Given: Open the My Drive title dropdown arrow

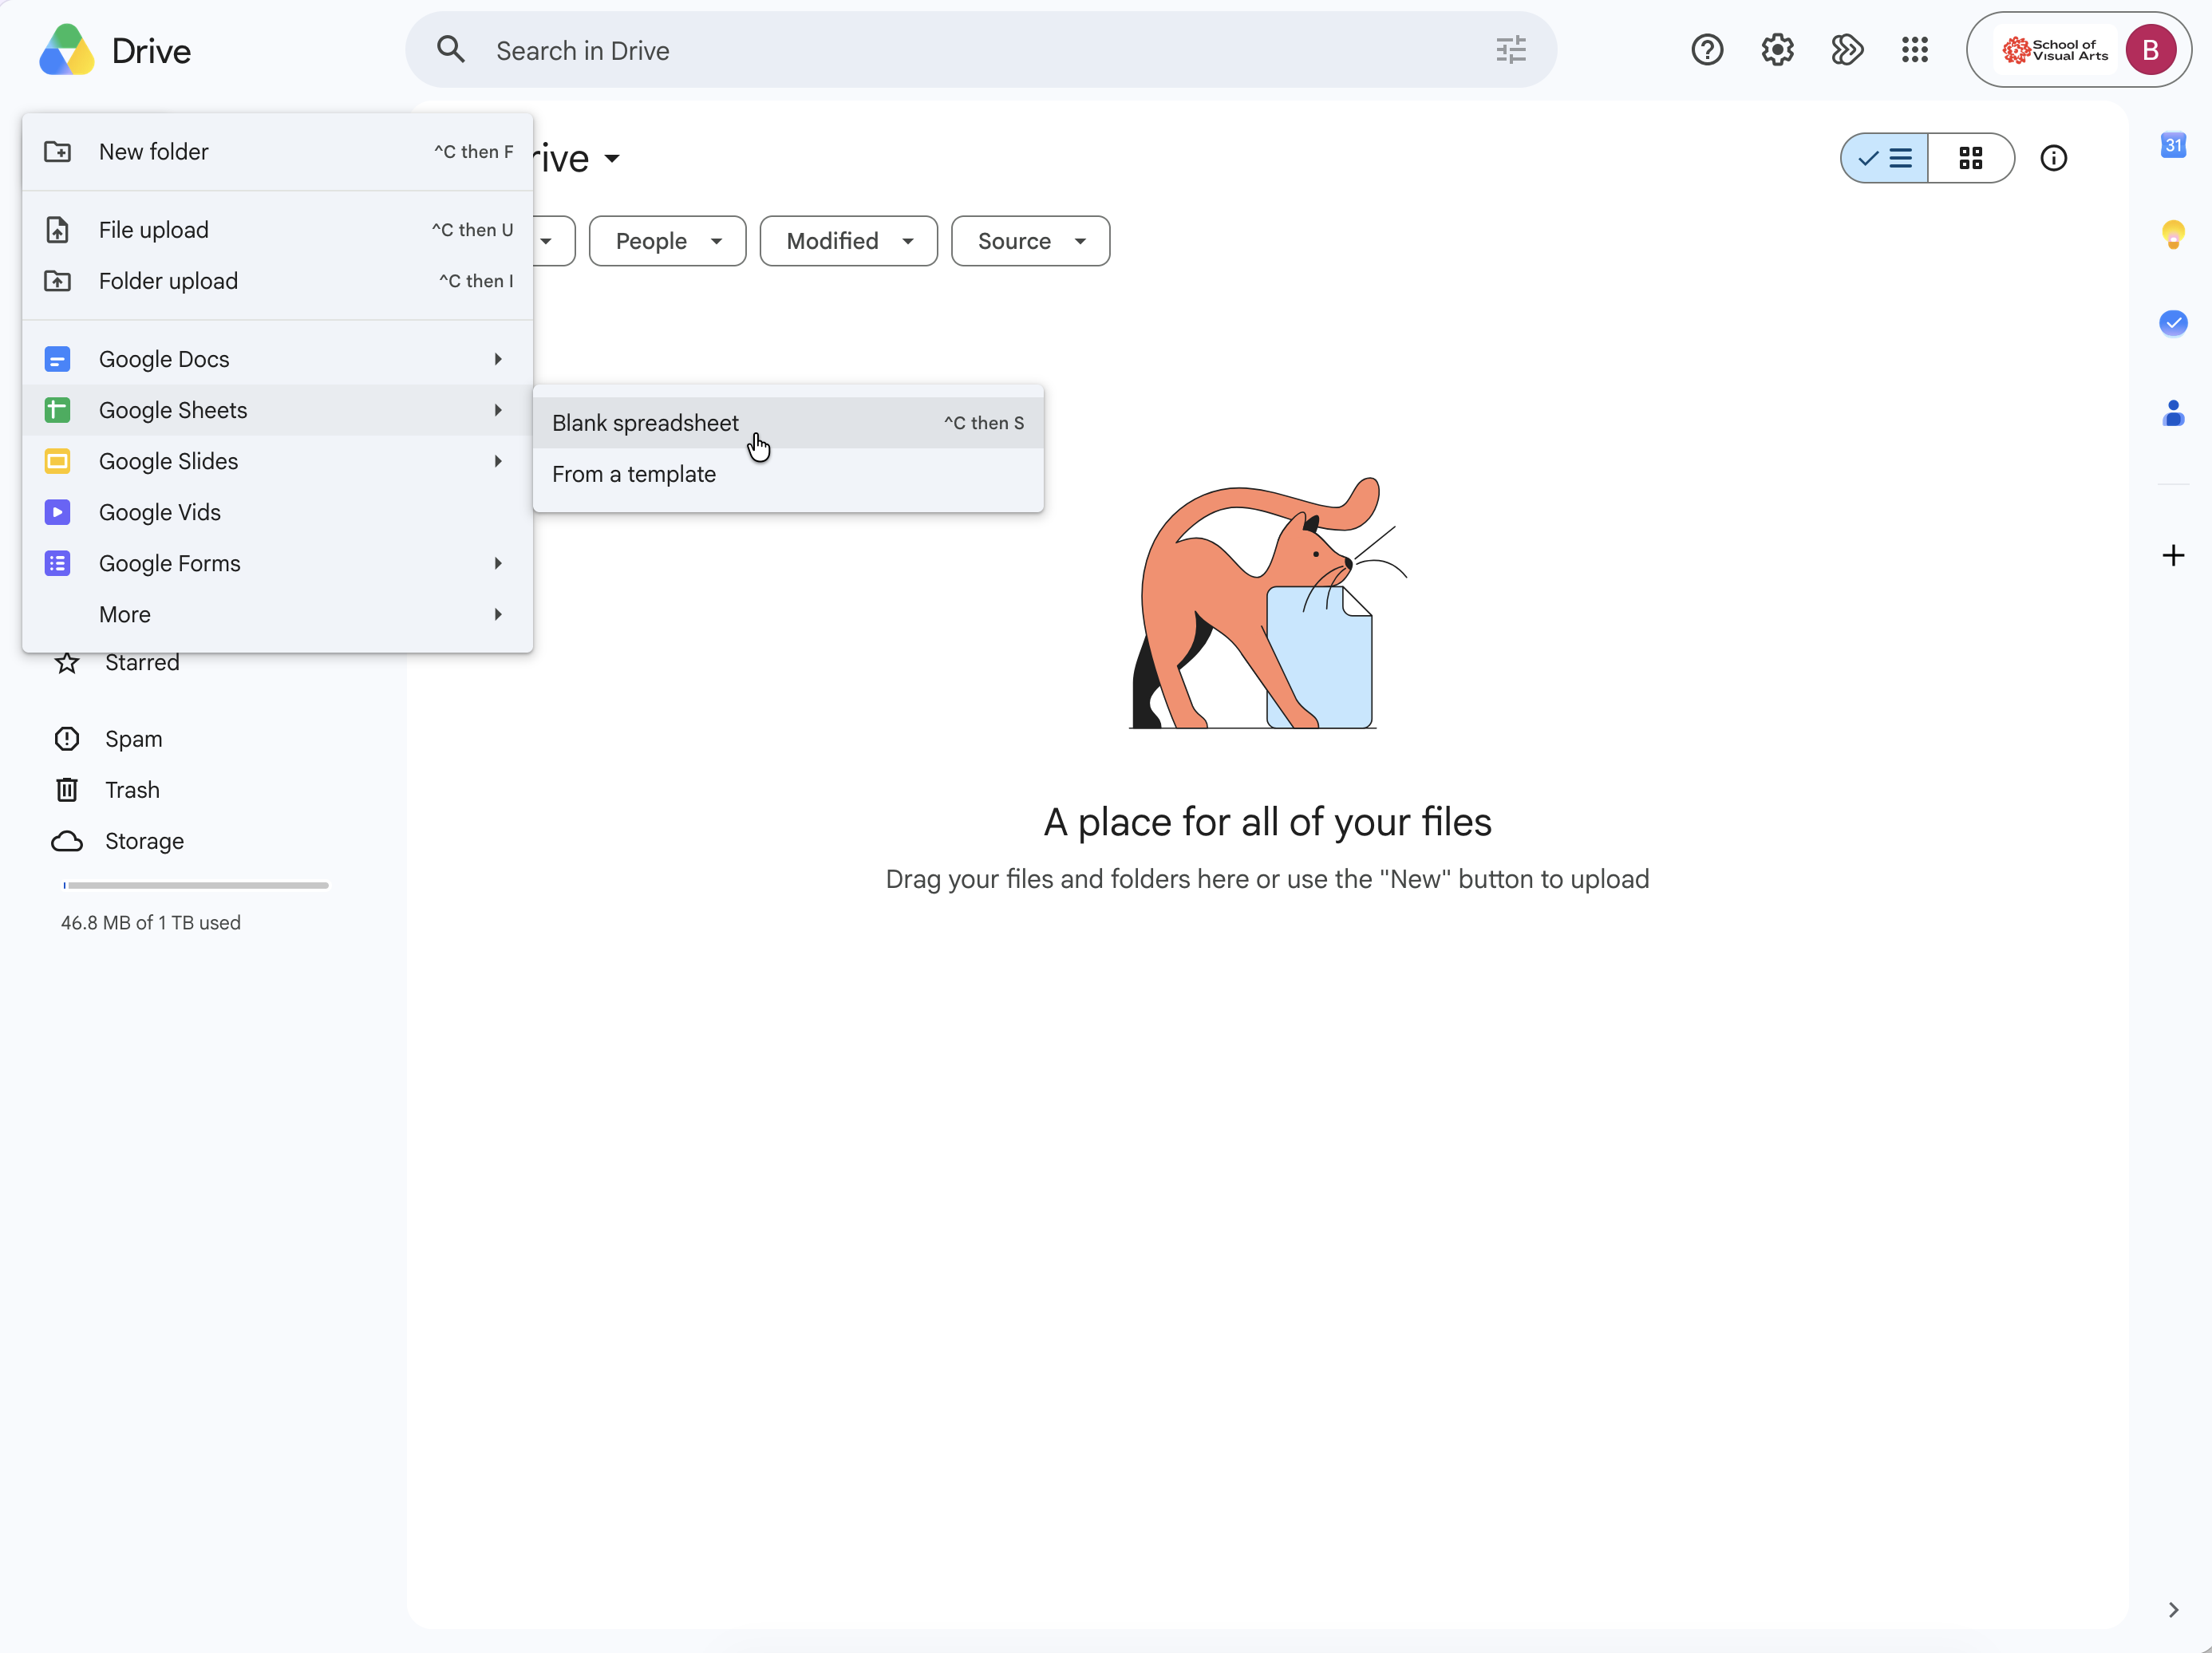Looking at the screenshot, I should click(612, 159).
